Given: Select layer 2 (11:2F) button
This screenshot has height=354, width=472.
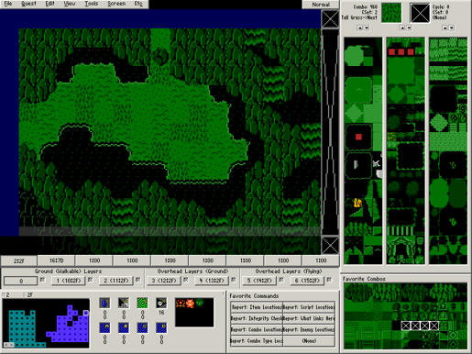Looking at the screenshot, I should pos(116,281).
